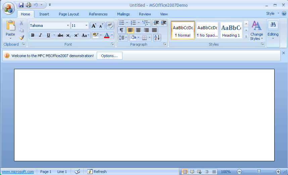Increase paragraph indent
Viewport: 288px width, 175px height.
click(163, 23)
